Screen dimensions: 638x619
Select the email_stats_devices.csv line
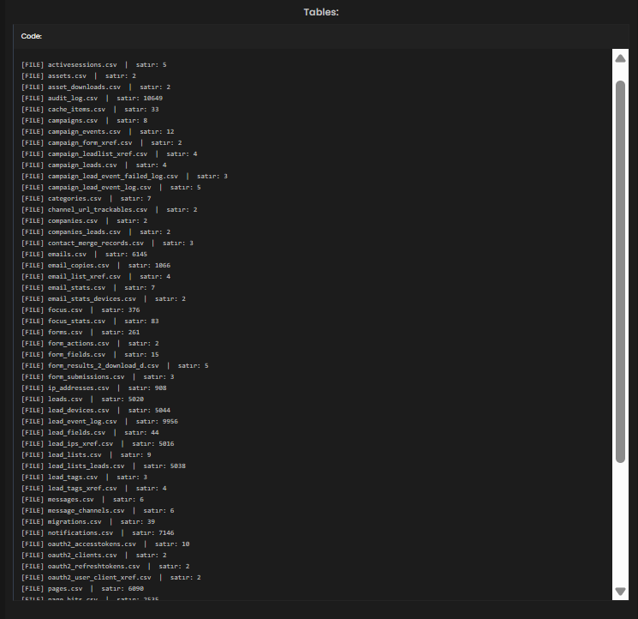point(104,299)
